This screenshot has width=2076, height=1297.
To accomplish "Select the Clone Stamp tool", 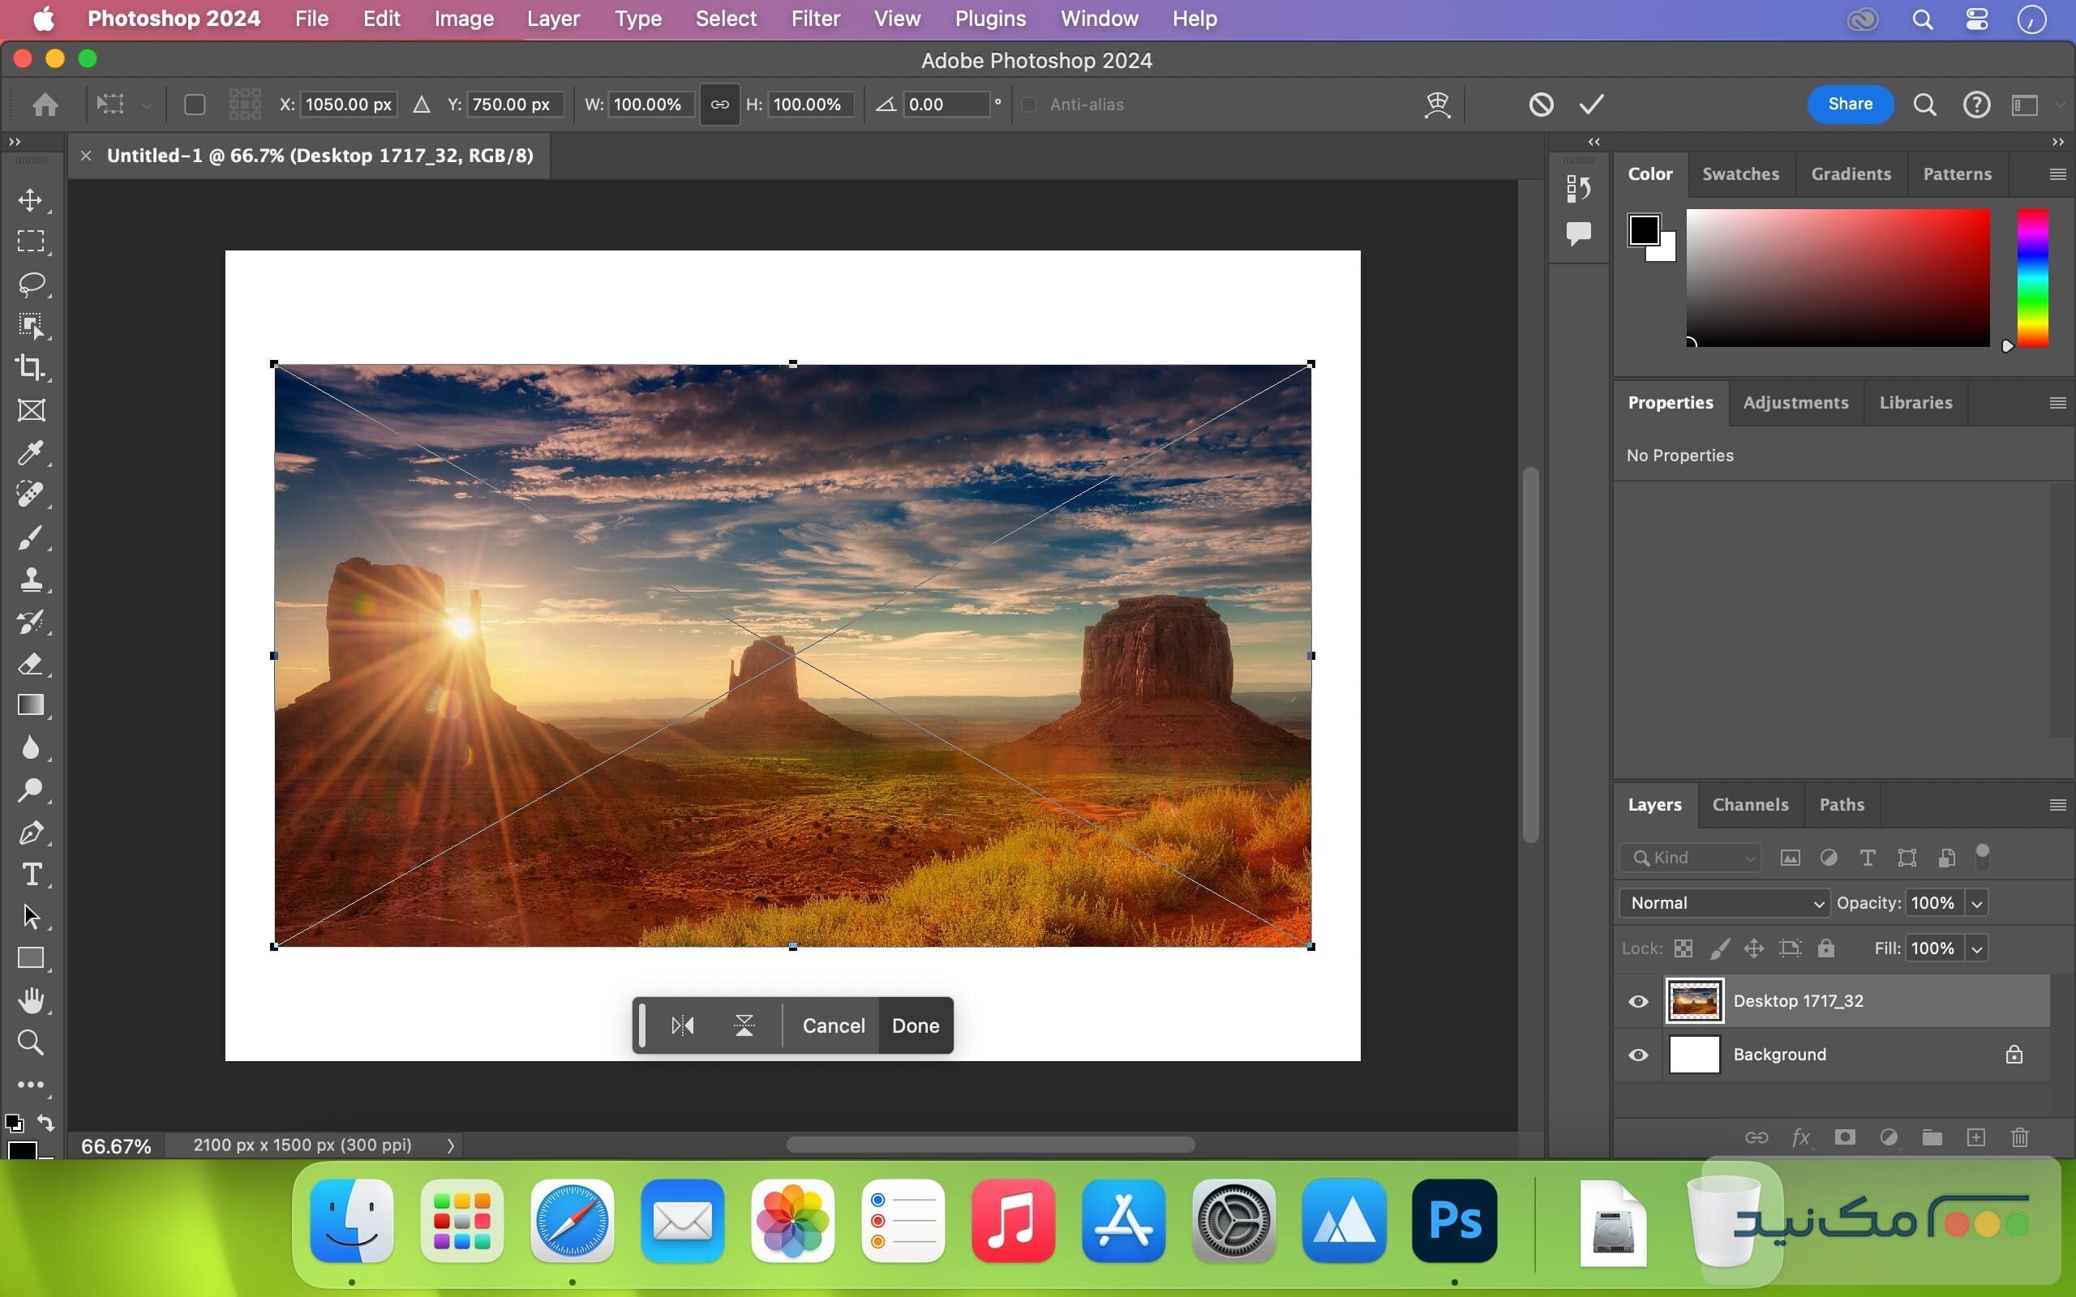I will click(31, 580).
